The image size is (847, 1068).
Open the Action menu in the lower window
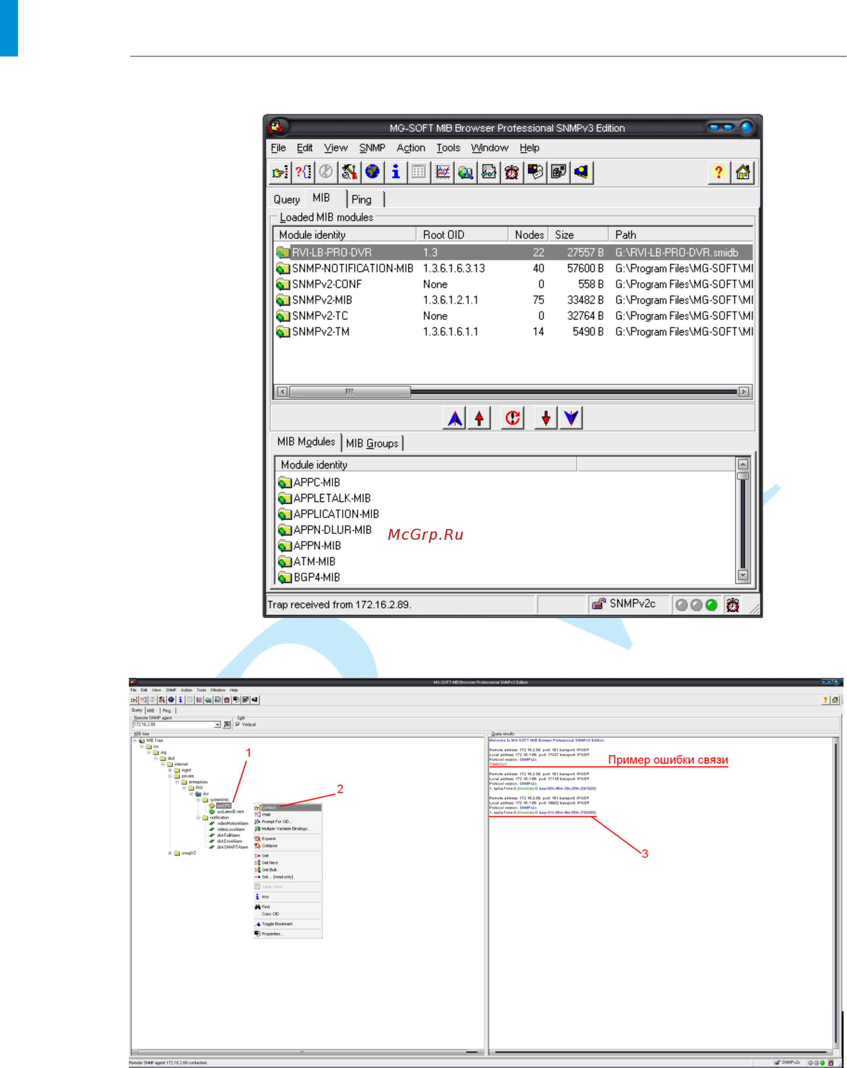186,690
